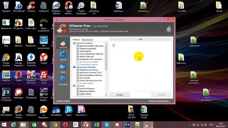The height and width of the screenshot is (128, 228).
Task: Uncheck Список введённых адресов checkbox
Action: click(x=78, y=54)
